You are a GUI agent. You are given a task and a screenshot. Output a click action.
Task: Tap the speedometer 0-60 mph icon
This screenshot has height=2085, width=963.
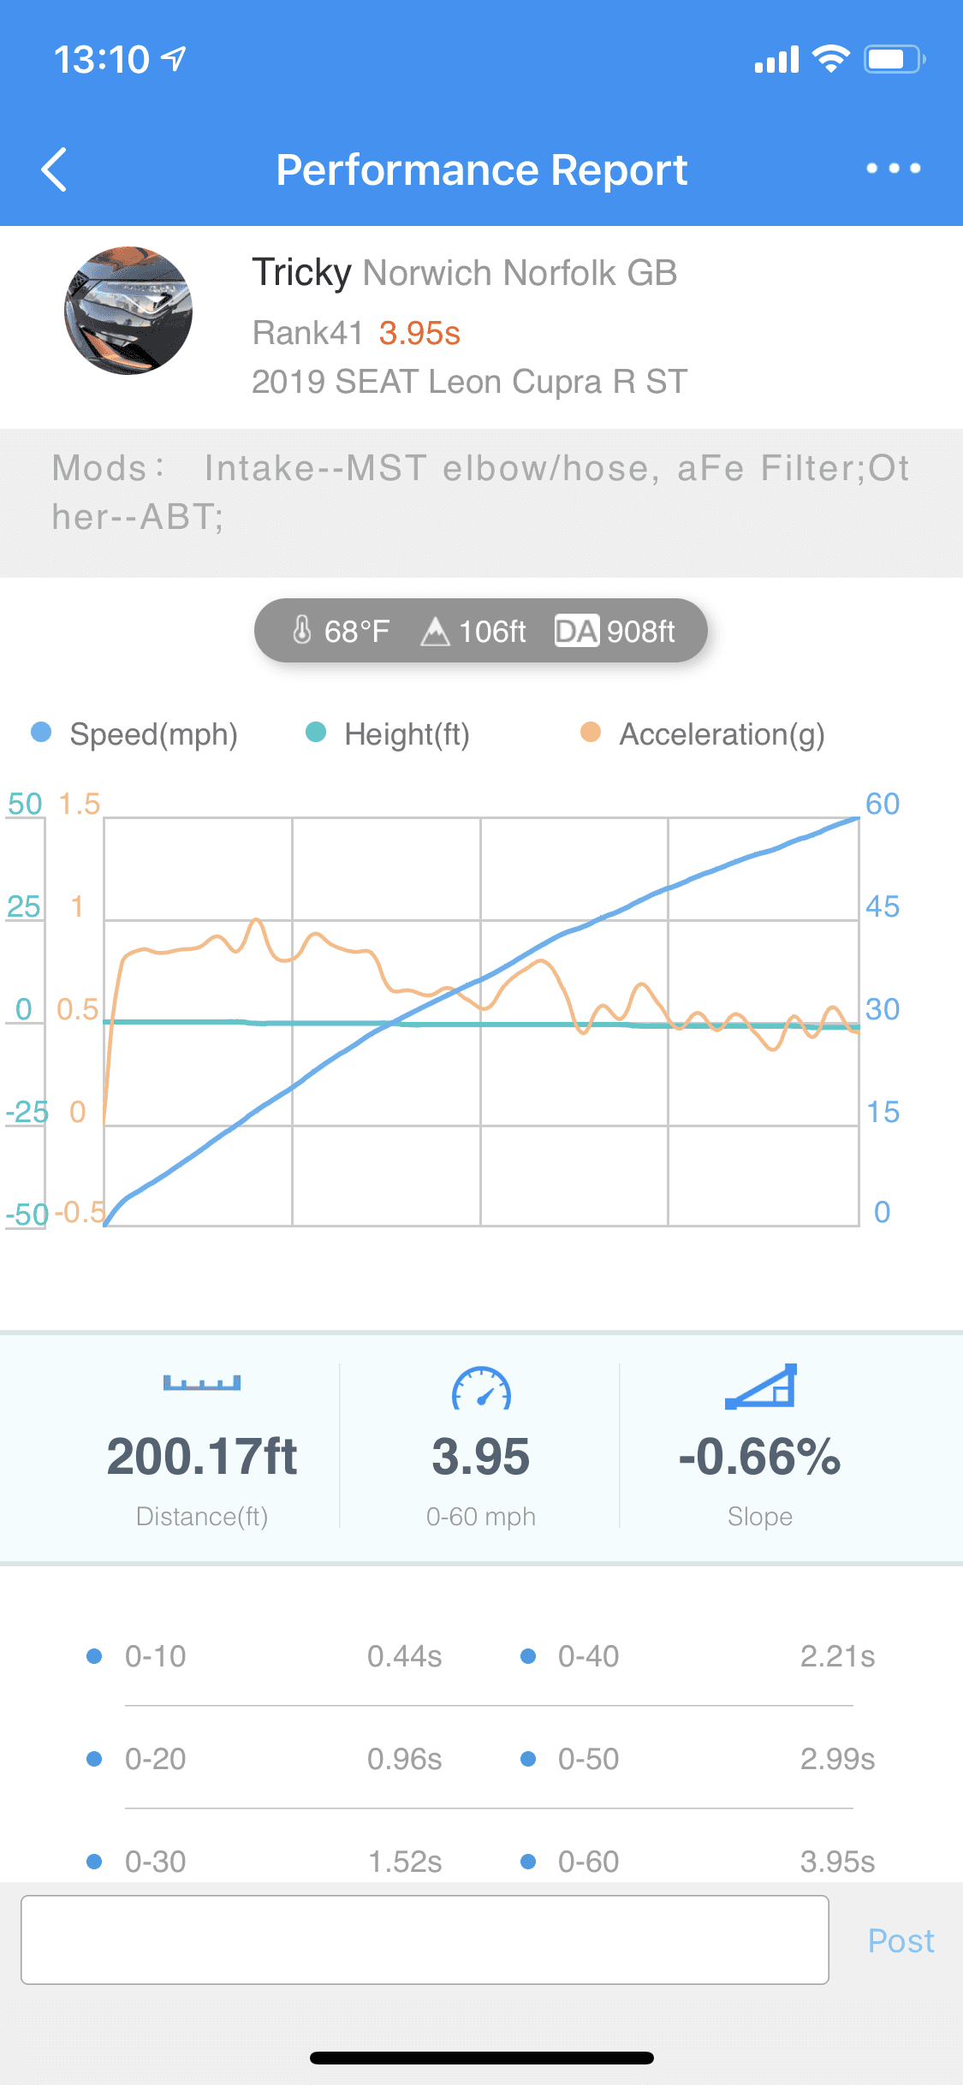pos(481,1388)
